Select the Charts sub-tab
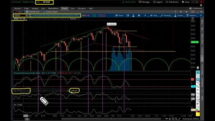 point(19,12)
